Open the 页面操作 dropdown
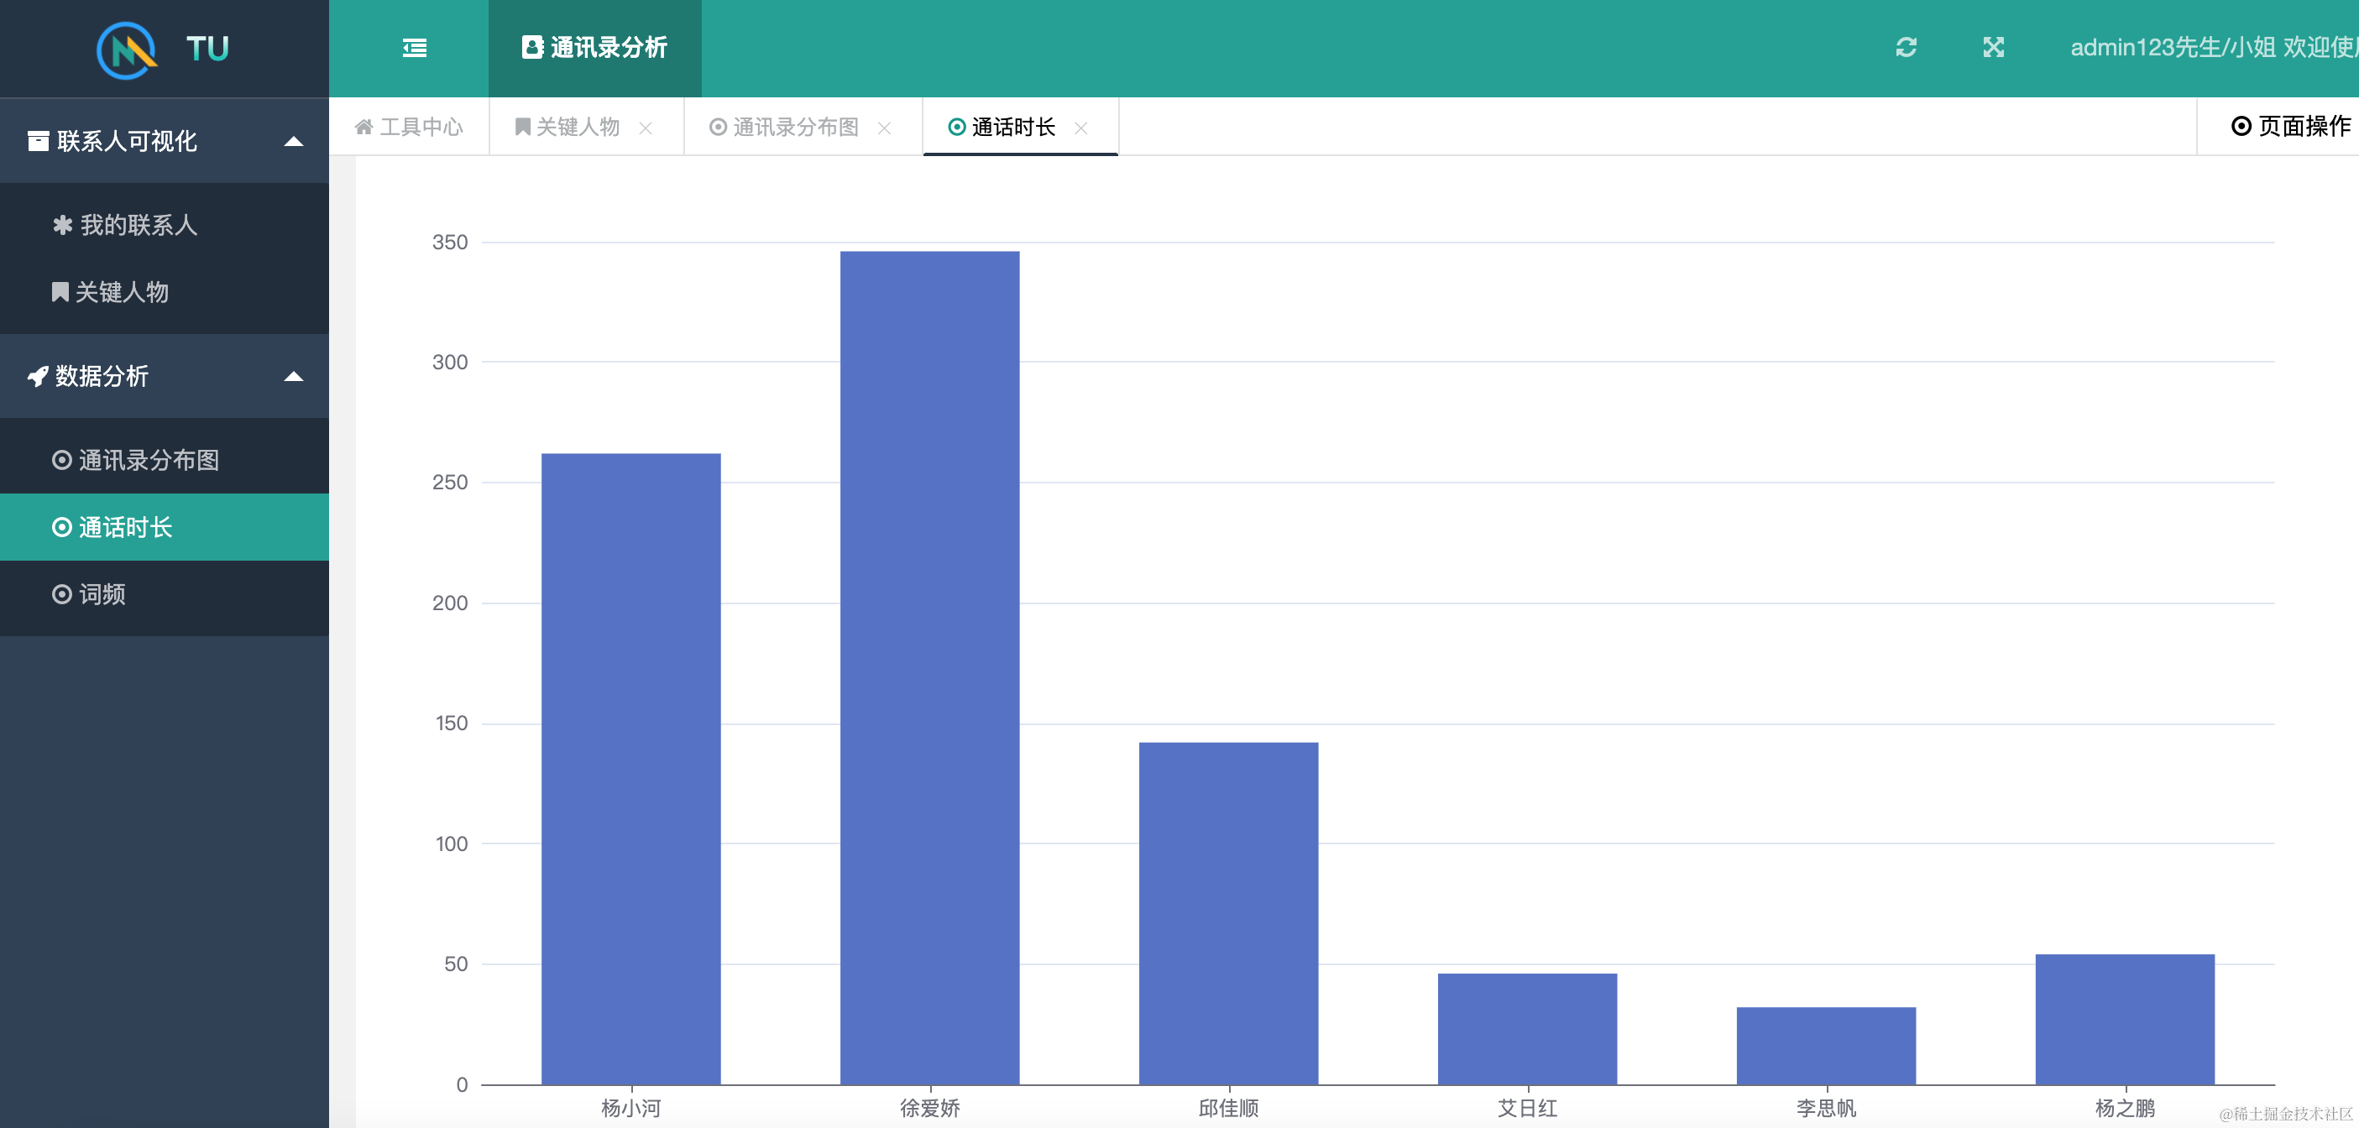2359x1128 pixels. pyautogui.click(x=2289, y=127)
